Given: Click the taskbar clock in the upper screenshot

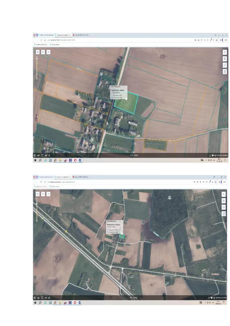Looking at the screenshot, I should [219, 160].
